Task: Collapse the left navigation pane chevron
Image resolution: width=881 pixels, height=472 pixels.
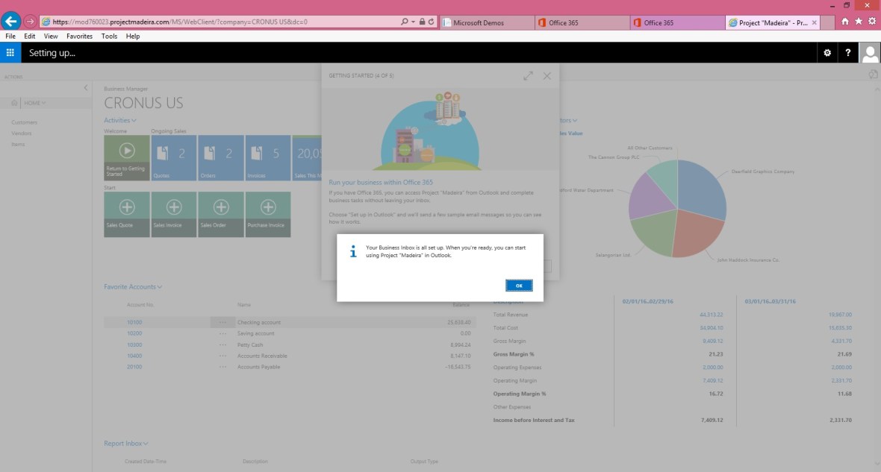Action: coord(85,88)
